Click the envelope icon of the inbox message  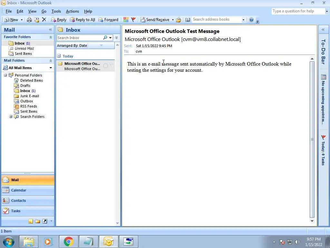coord(60,64)
